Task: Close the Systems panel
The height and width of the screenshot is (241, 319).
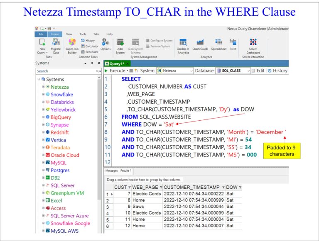Action: tap(99, 63)
